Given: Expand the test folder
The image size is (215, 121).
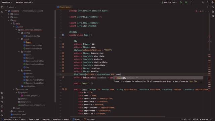Looking at the screenshot, I should click(x=11, y=108).
